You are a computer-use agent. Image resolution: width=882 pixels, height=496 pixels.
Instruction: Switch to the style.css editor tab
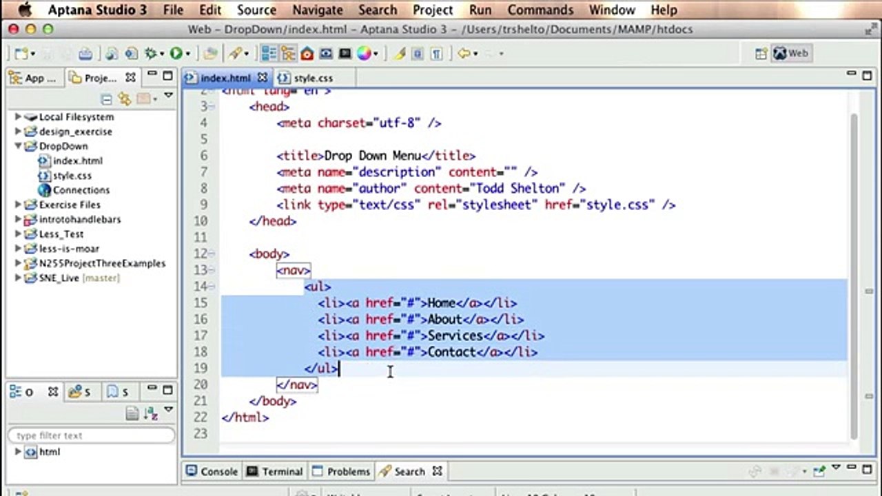313,78
